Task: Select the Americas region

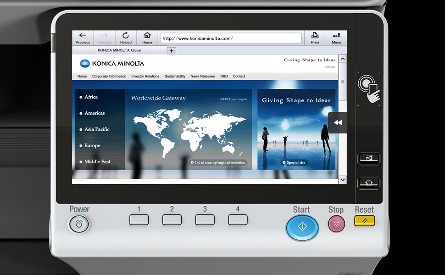Action: tap(100, 113)
